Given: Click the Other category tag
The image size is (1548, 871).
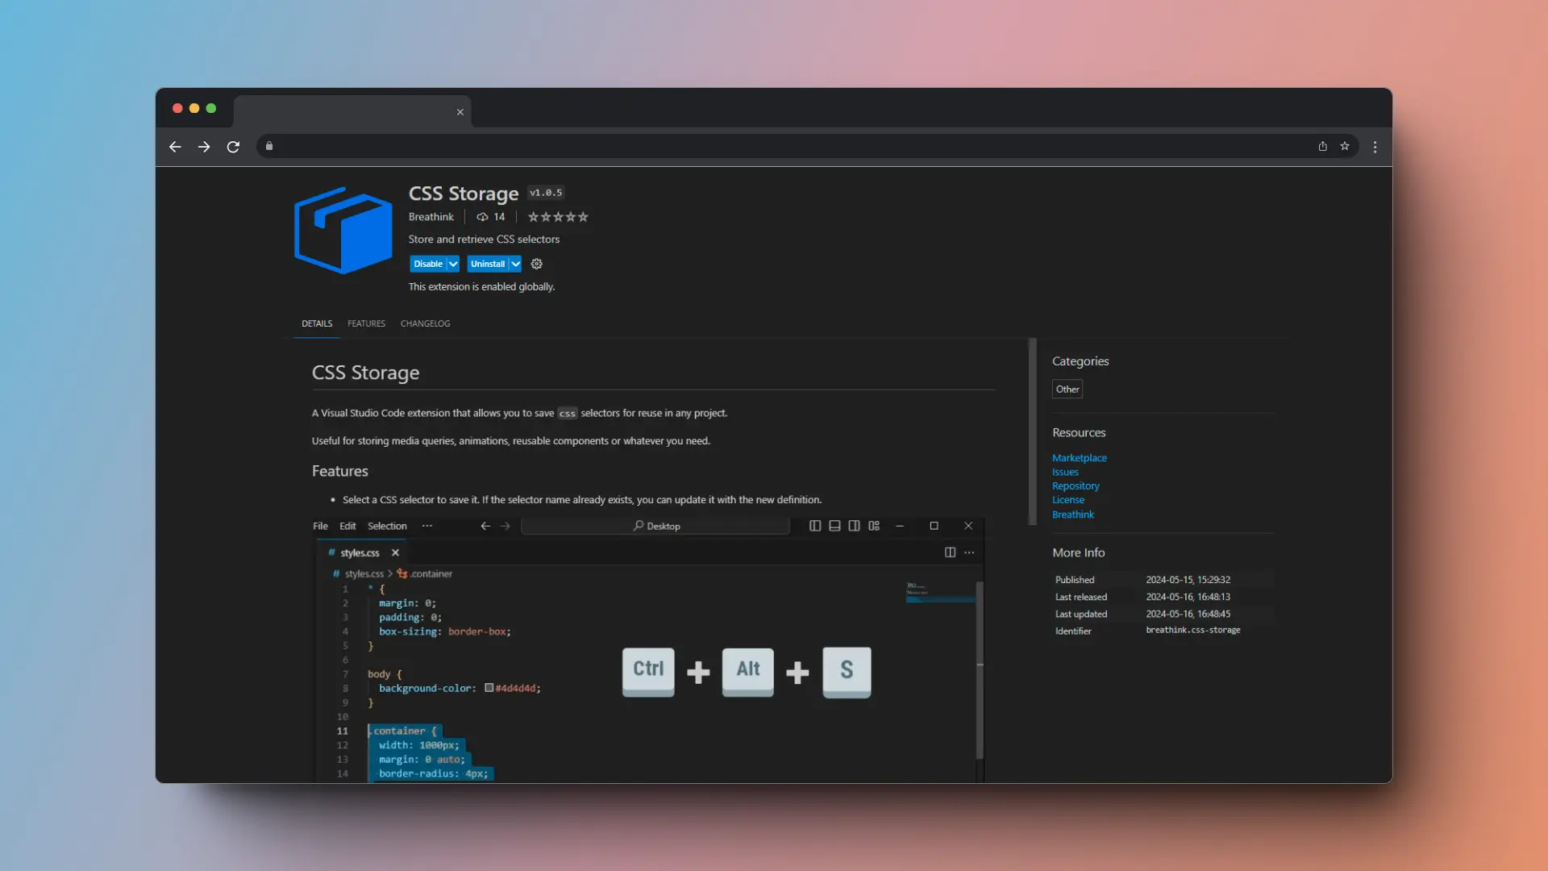Looking at the screenshot, I should 1067,390.
